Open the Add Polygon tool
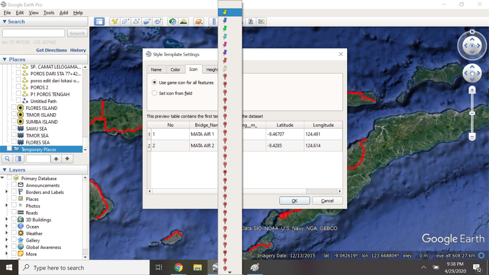Viewport: 489px width, 275px height. [125, 21]
